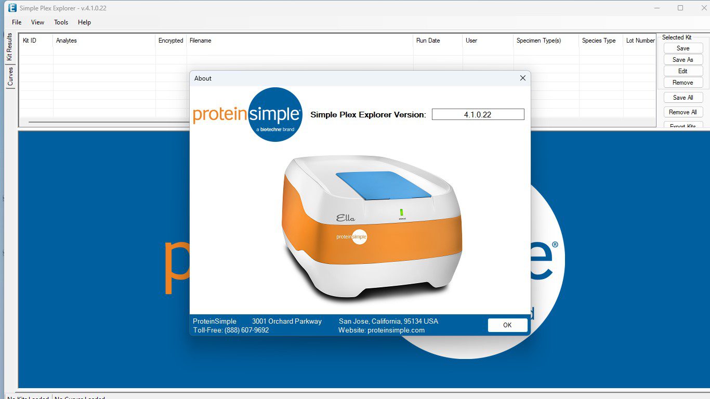Click the Edit button
Image resolution: width=710 pixels, height=399 pixels.
pyautogui.click(x=682, y=71)
